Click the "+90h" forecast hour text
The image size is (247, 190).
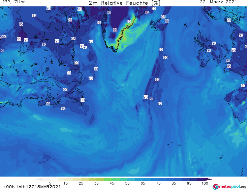click(8, 187)
